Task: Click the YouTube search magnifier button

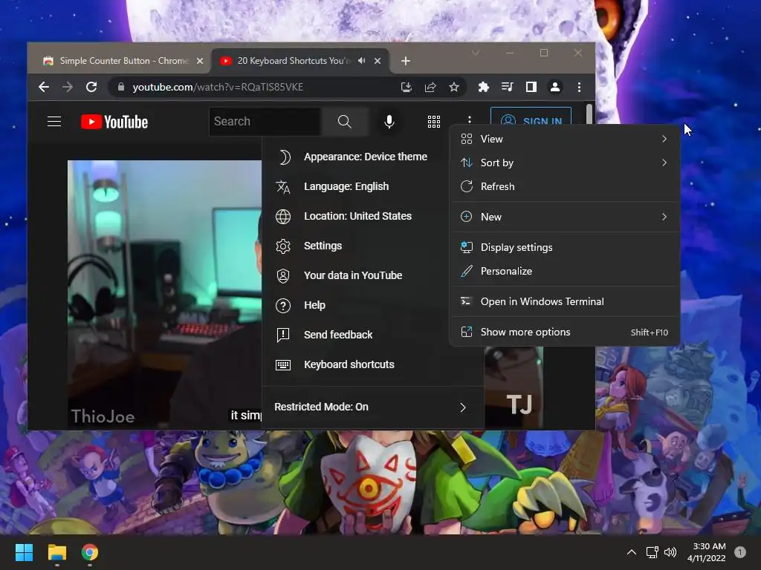Action: pyautogui.click(x=345, y=122)
